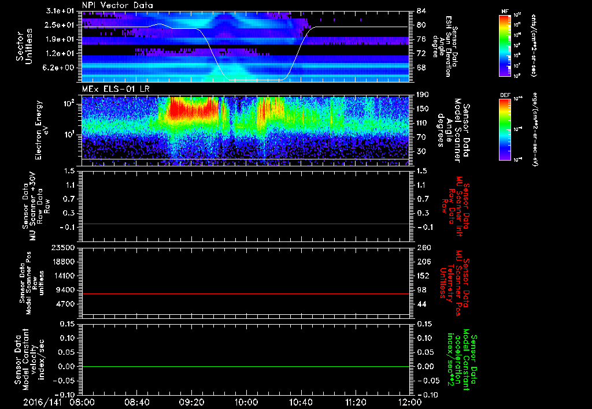Click the 10:40 time axis label

coord(301,402)
